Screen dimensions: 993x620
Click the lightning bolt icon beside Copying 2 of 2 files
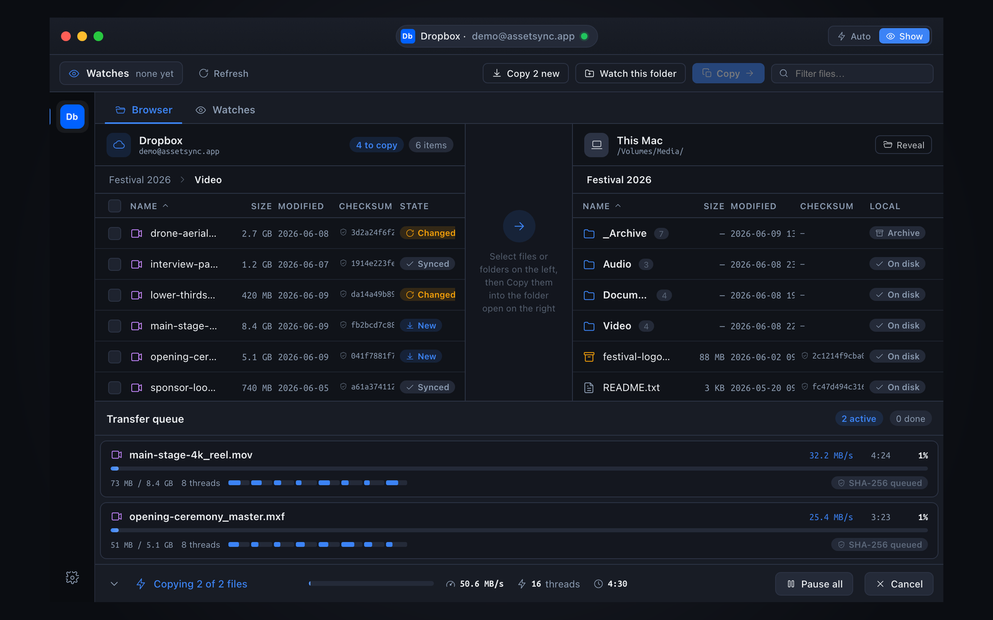(141, 584)
